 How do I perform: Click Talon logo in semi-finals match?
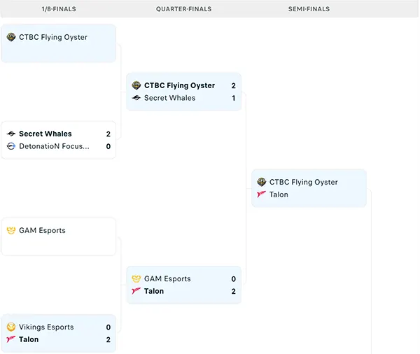click(x=261, y=194)
